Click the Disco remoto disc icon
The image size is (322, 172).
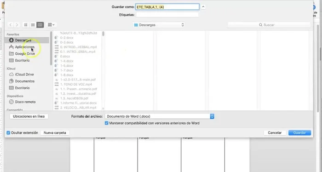[x=11, y=102]
